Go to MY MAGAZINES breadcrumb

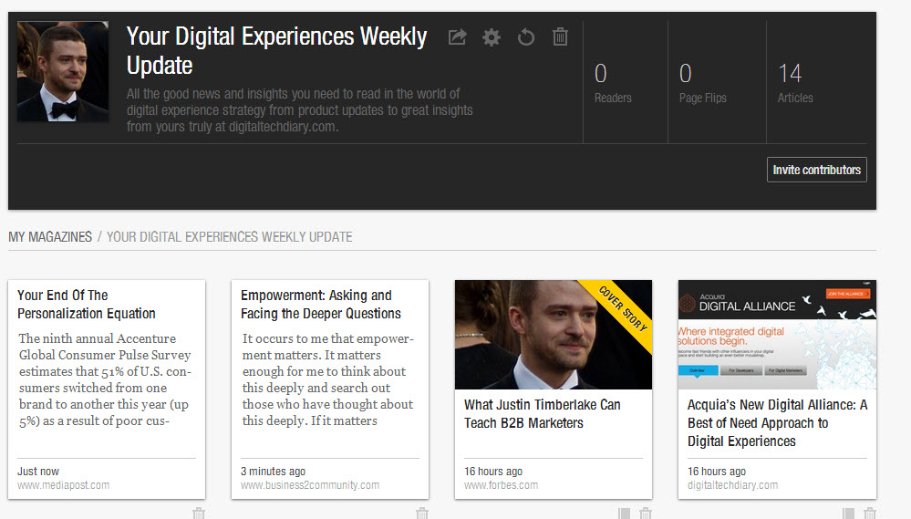click(50, 237)
